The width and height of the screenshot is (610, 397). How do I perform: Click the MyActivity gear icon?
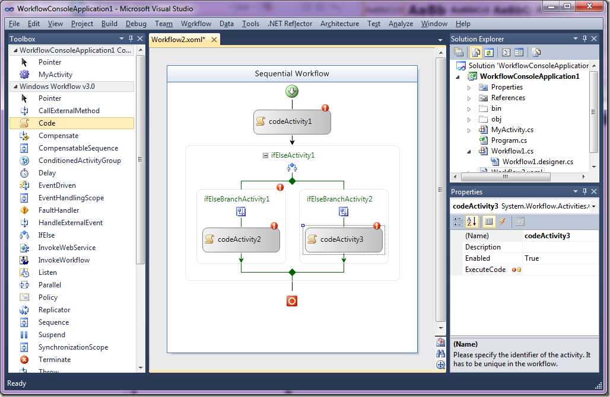pos(24,74)
